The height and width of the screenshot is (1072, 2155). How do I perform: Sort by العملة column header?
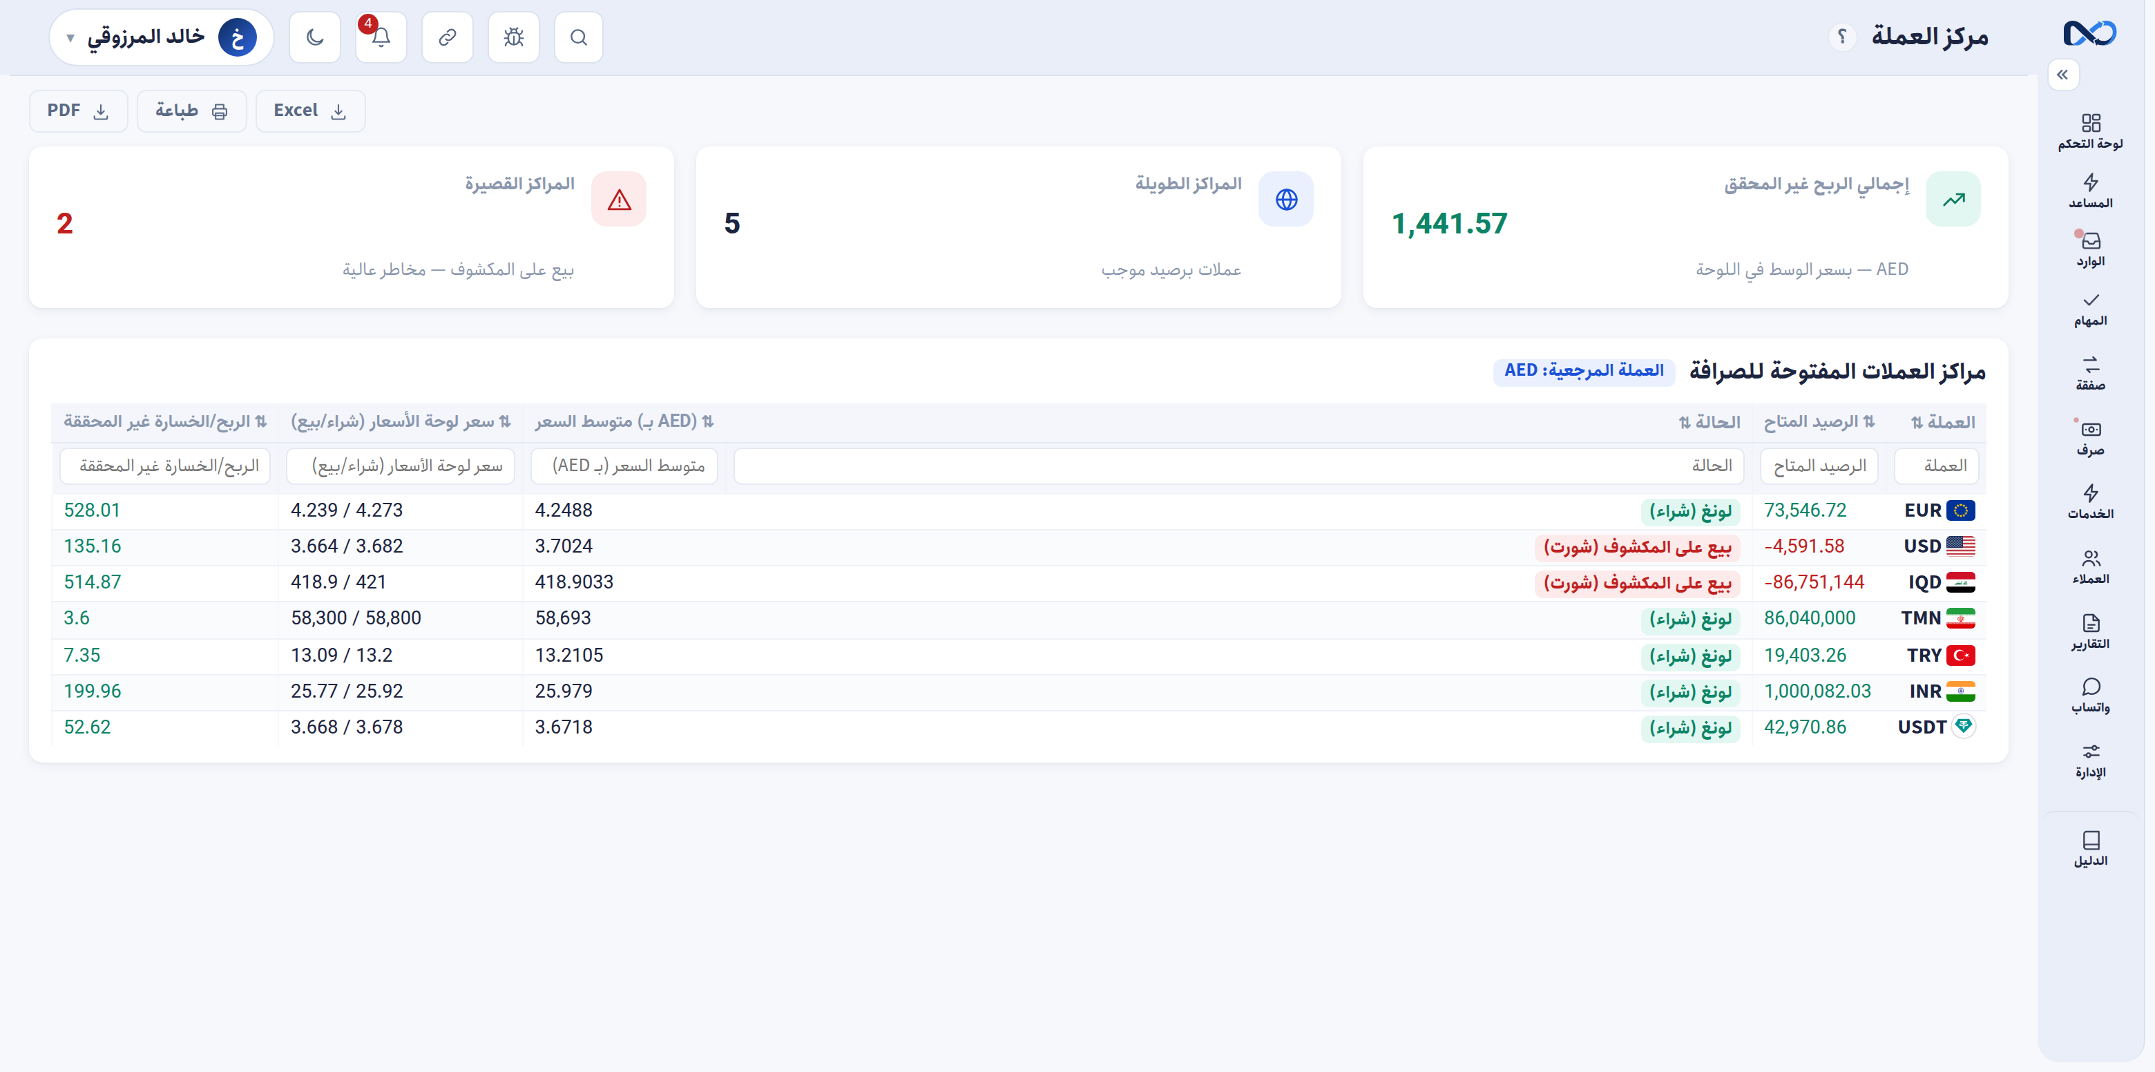pos(1942,422)
